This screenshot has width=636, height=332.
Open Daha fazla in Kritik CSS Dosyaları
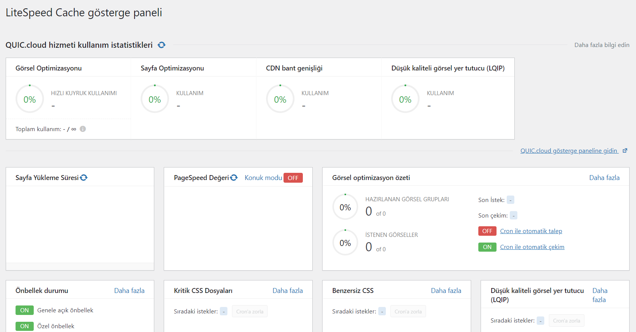click(x=288, y=291)
